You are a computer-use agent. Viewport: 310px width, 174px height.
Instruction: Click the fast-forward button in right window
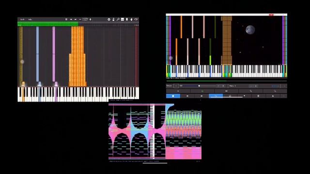[226, 91]
